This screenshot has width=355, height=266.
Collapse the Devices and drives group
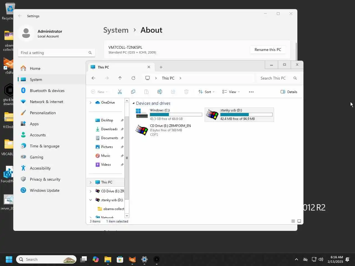click(133, 103)
